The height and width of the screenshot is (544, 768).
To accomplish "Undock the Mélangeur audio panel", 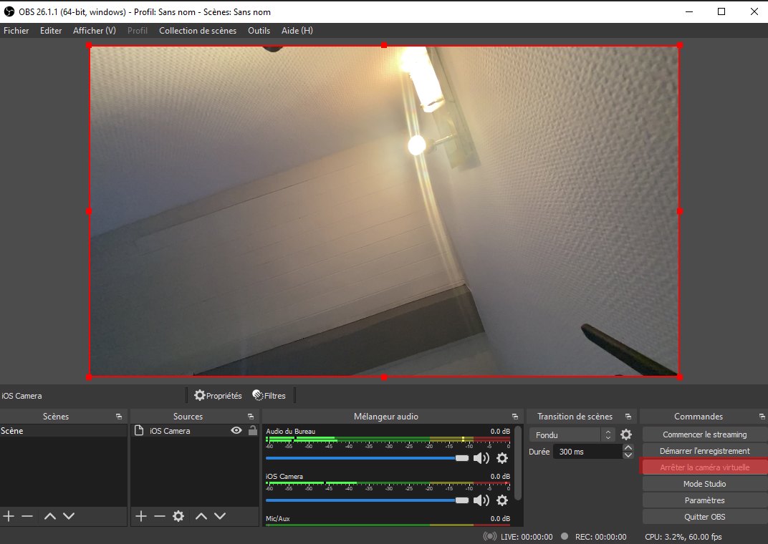I will point(515,417).
